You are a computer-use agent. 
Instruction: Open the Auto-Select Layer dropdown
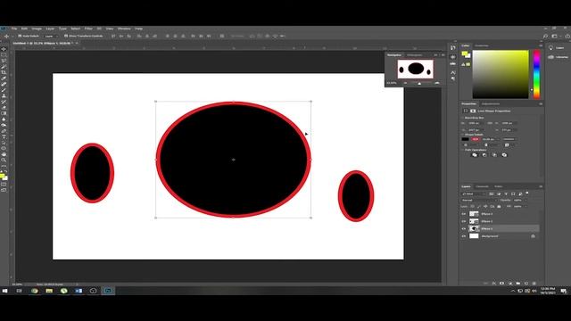point(51,36)
